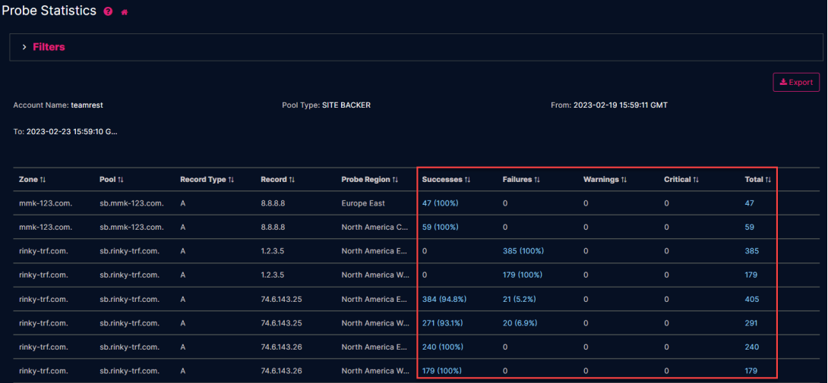The image size is (828, 383).
Task: Click the Probe Statistics page title
Action: coord(49,11)
